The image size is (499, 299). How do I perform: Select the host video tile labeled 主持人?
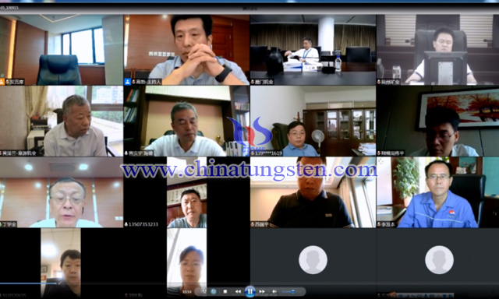point(186,50)
